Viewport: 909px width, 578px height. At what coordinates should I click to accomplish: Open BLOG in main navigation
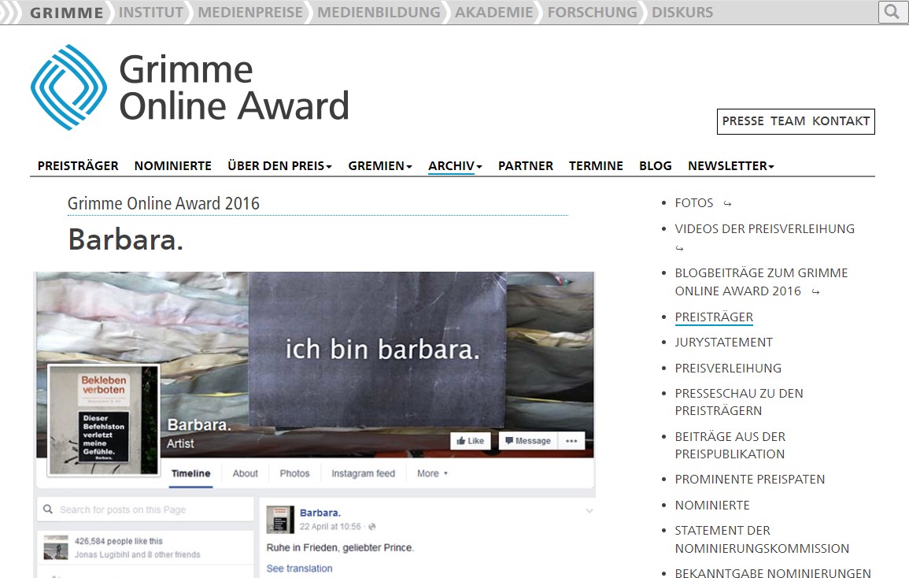click(x=655, y=166)
